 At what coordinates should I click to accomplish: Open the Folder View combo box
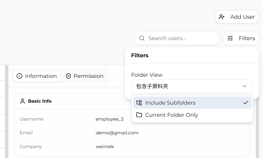(192, 86)
